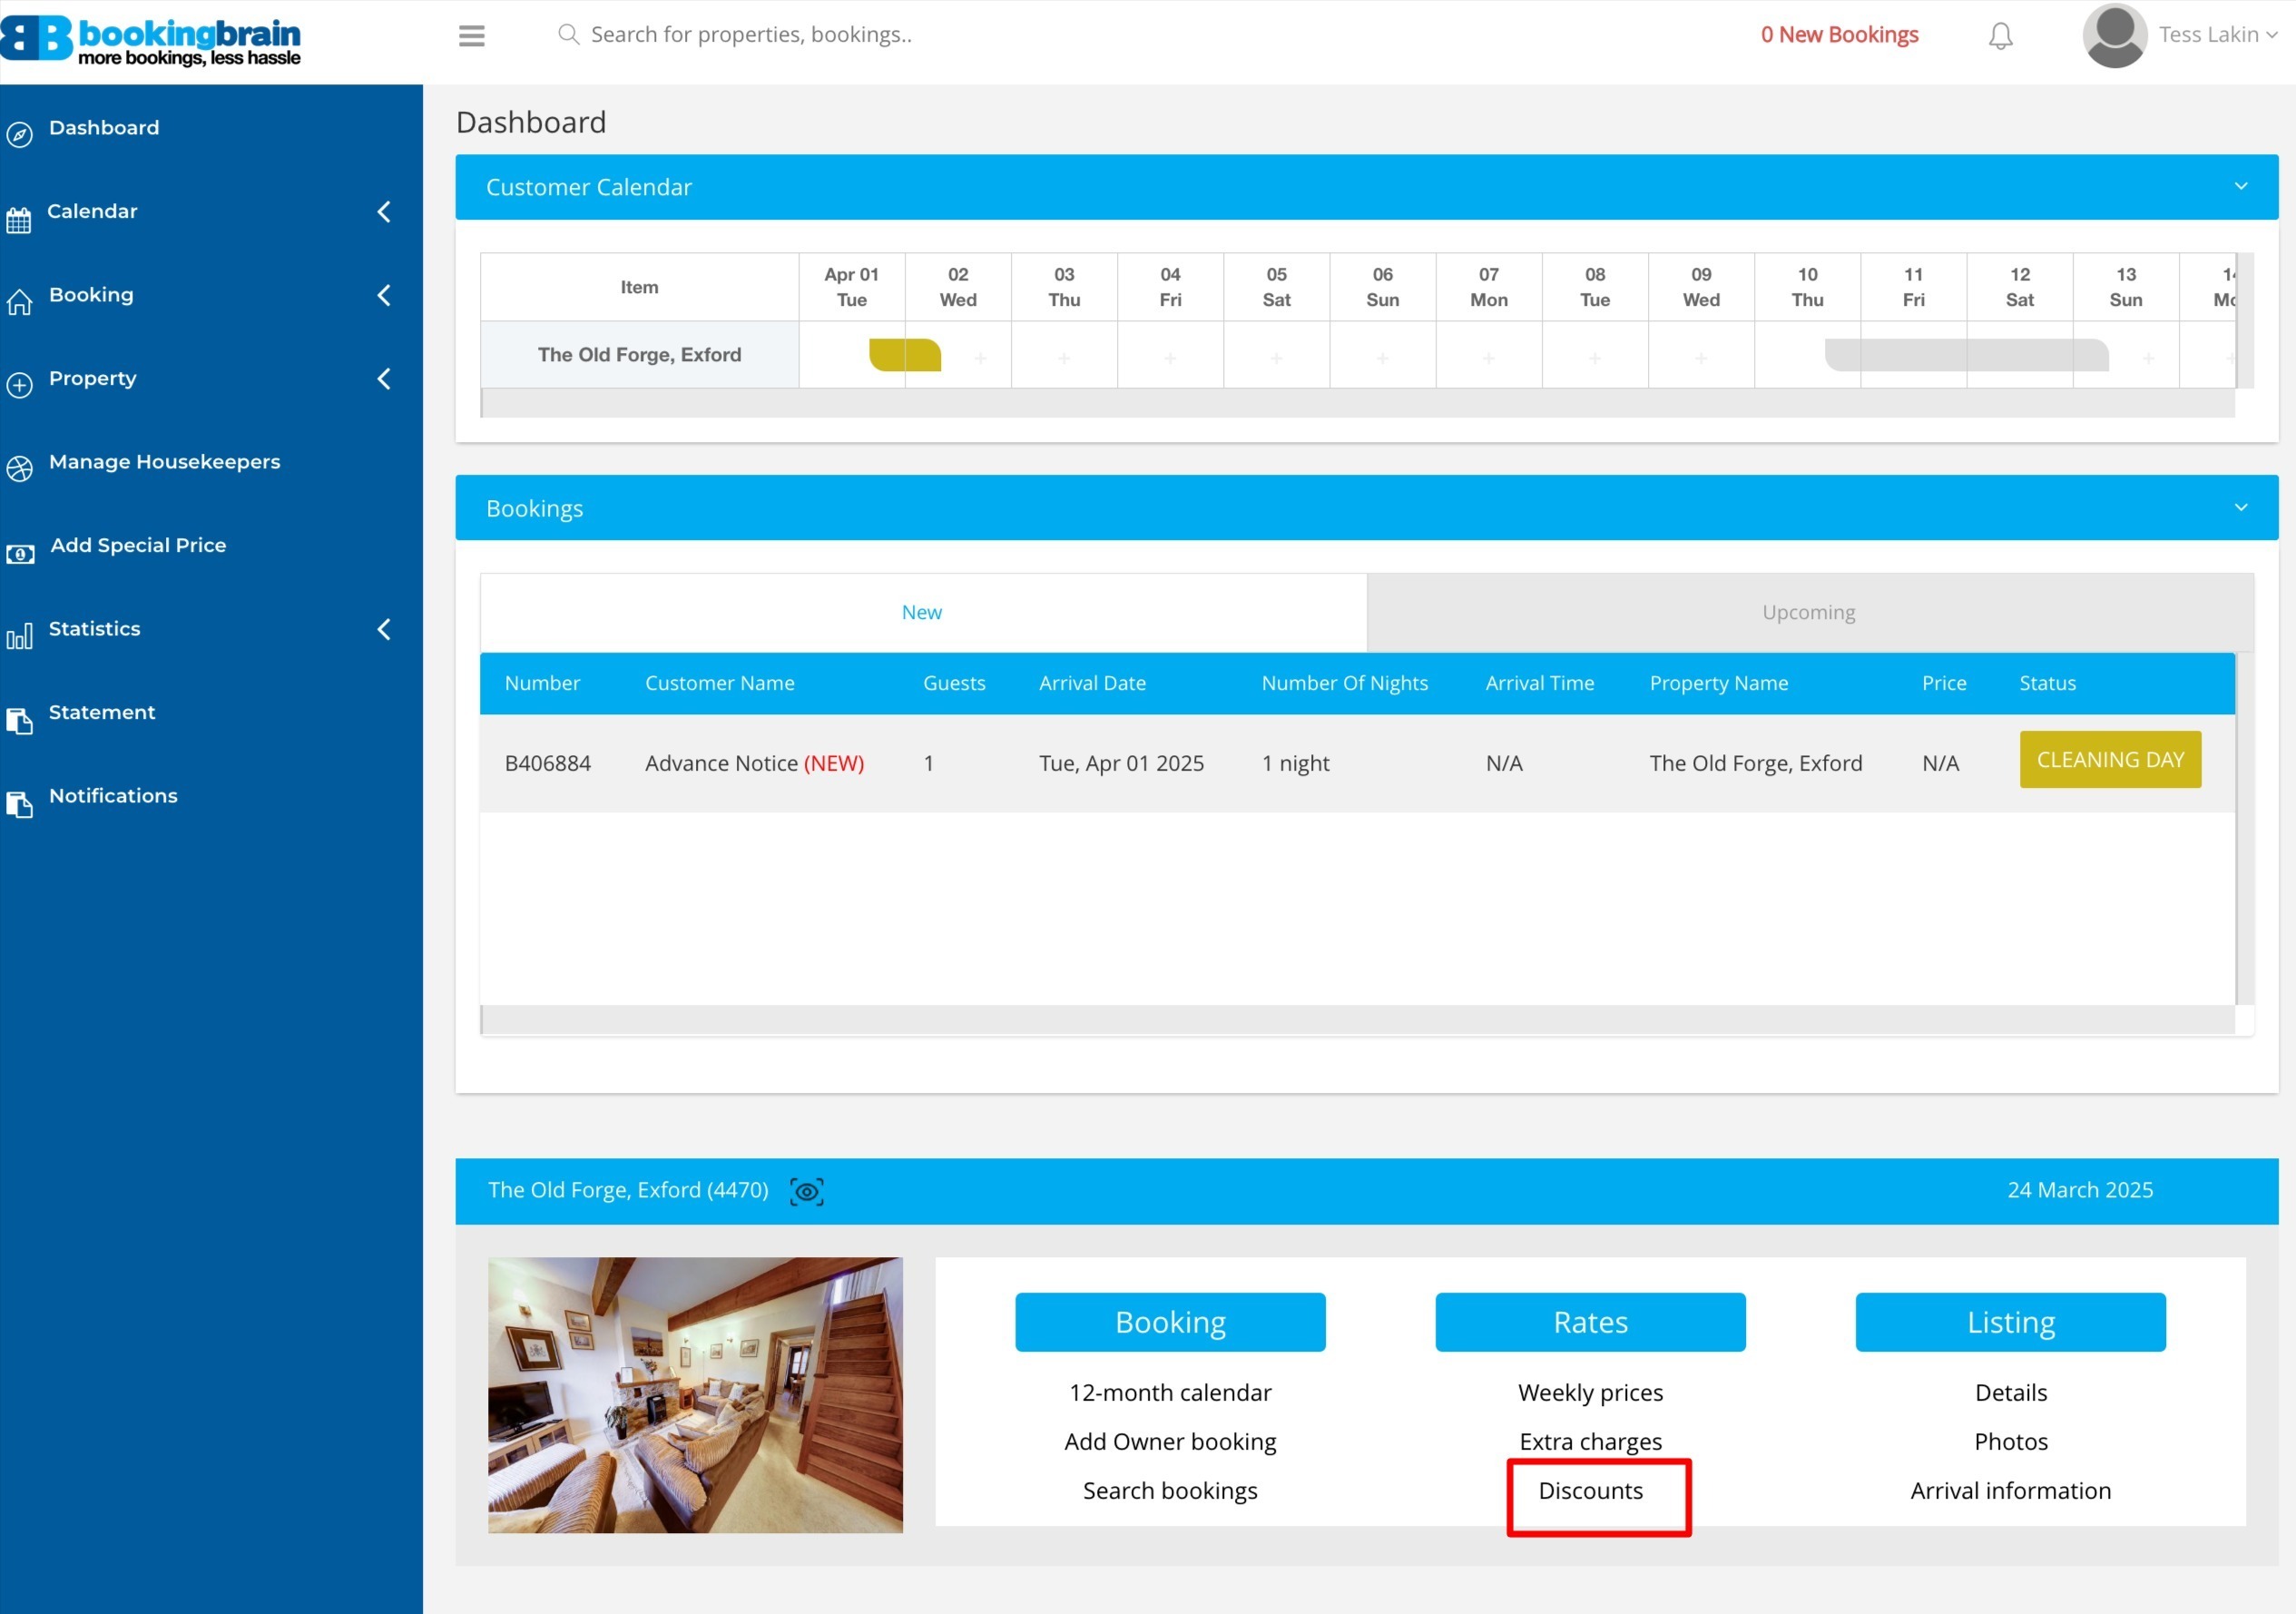Open the notifications bell icon
The width and height of the screenshot is (2296, 1614).
pos(2000,36)
